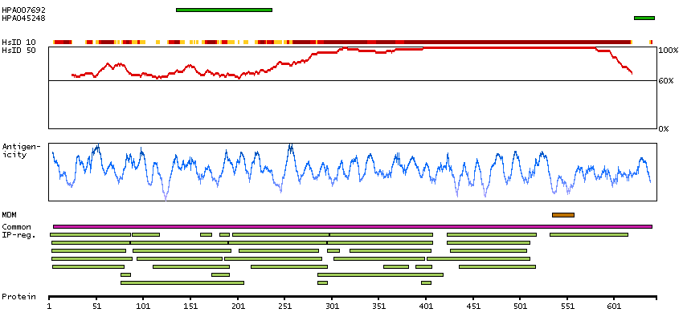Click the IP-reg. track label
Viewport: 683px width, 329px height.
[18, 235]
